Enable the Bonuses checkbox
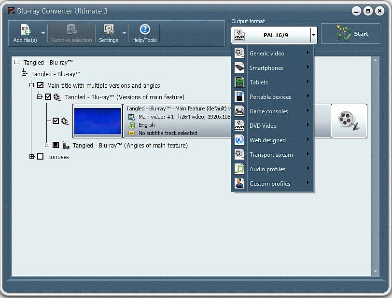This screenshot has width=392, height=298. coord(41,157)
